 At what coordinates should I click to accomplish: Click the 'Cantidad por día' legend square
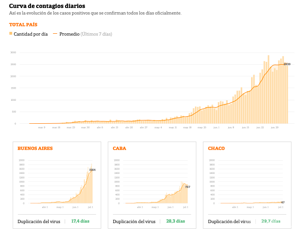coord(11,34)
